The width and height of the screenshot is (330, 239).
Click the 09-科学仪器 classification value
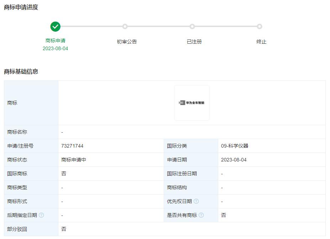(x=235, y=146)
